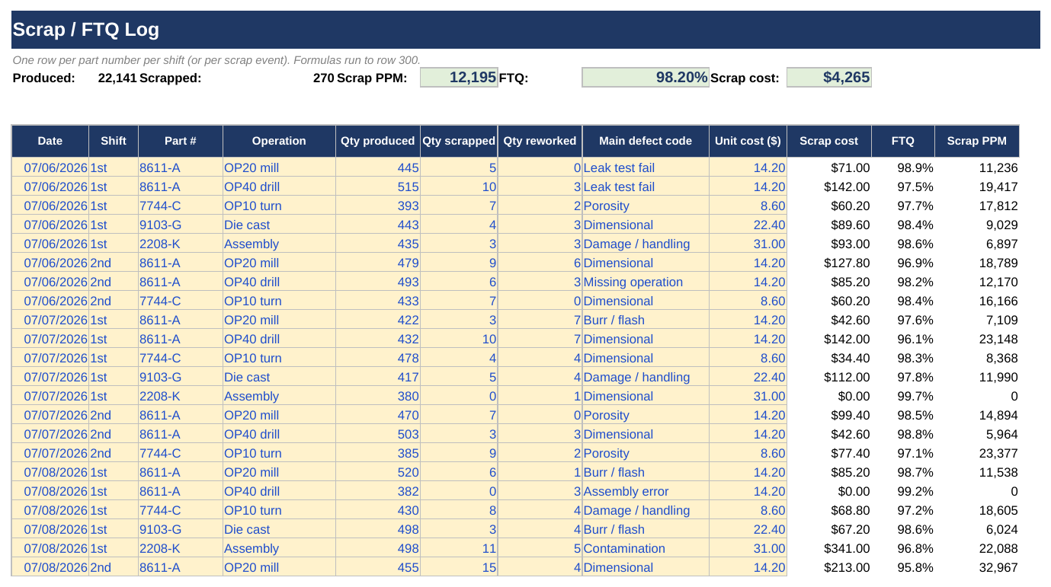This screenshot has width=1051, height=587.
Task: Click the 23,377 Scrap PPM value
Action: pos(977,453)
